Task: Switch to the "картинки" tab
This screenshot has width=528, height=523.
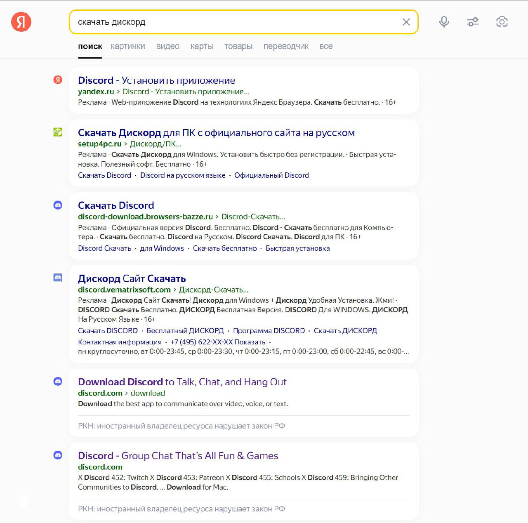Action: click(128, 47)
